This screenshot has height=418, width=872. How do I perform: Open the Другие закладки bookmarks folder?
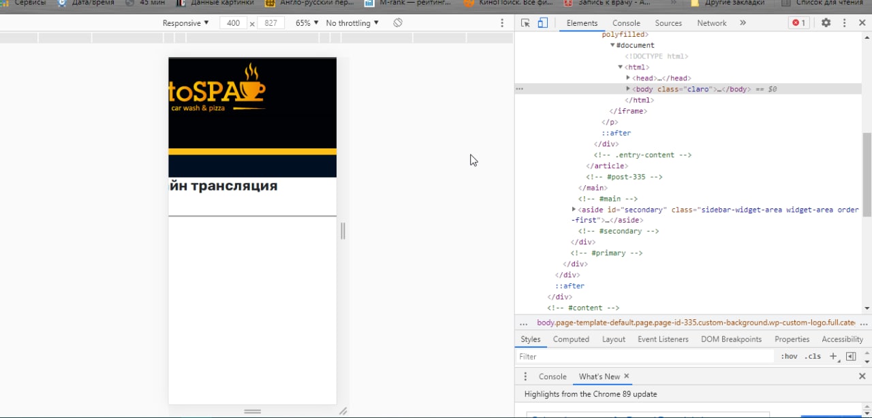click(x=728, y=3)
